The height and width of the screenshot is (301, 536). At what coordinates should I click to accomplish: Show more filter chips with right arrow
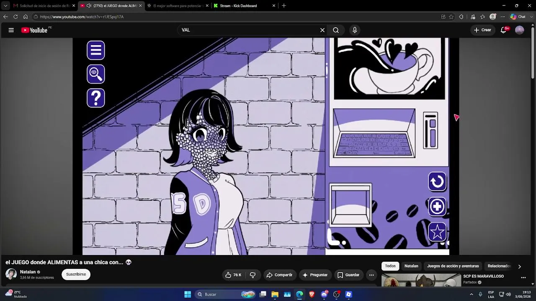pos(520,266)
